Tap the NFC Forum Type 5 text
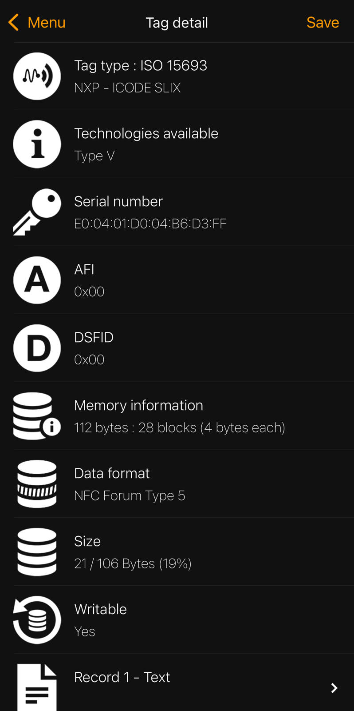This screenshot has width=354, height=711. (x=130, y=495)
